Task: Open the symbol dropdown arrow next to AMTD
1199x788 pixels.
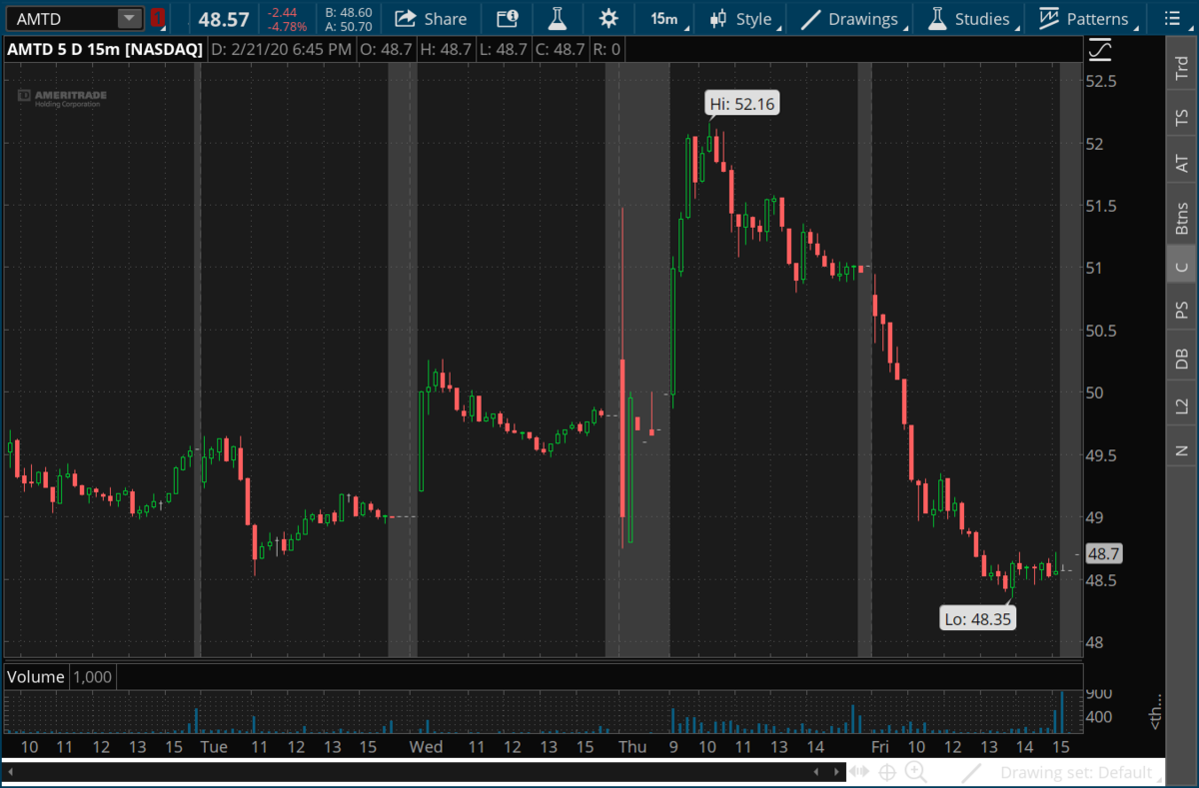Action: pyautogui.click(x=130, y=18)
